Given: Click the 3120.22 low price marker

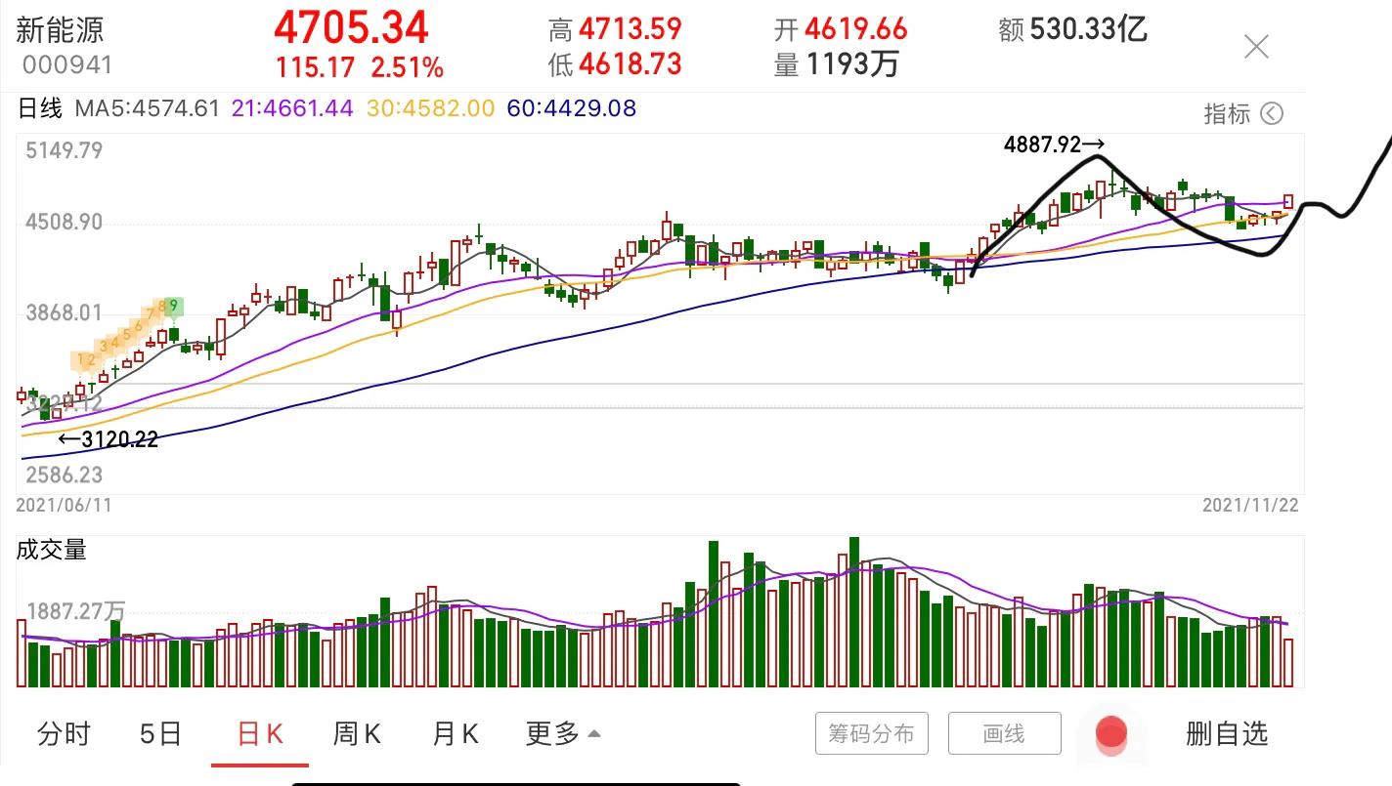Looking at the screenshot, I should (x=108, y=440).
